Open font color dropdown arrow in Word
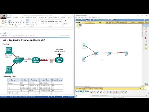Image resolution: width=149 pixels, height=112 pixels. point(17,25)
